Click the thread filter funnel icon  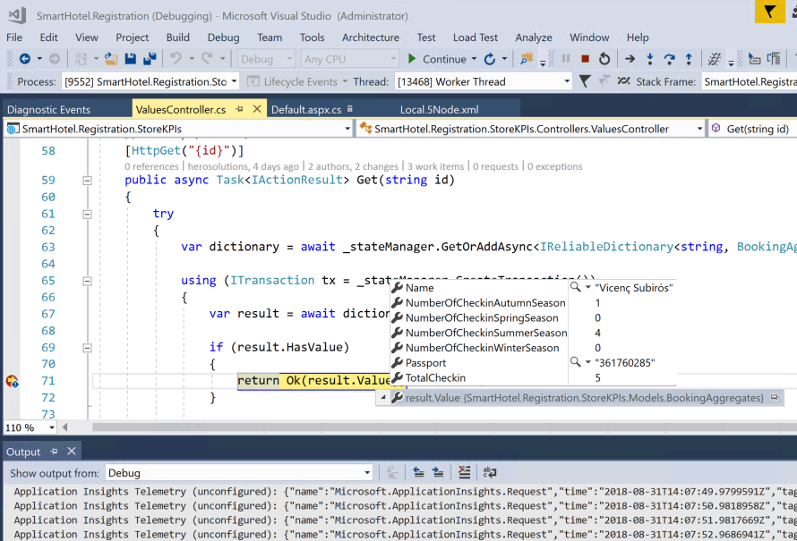coord(585,81)
